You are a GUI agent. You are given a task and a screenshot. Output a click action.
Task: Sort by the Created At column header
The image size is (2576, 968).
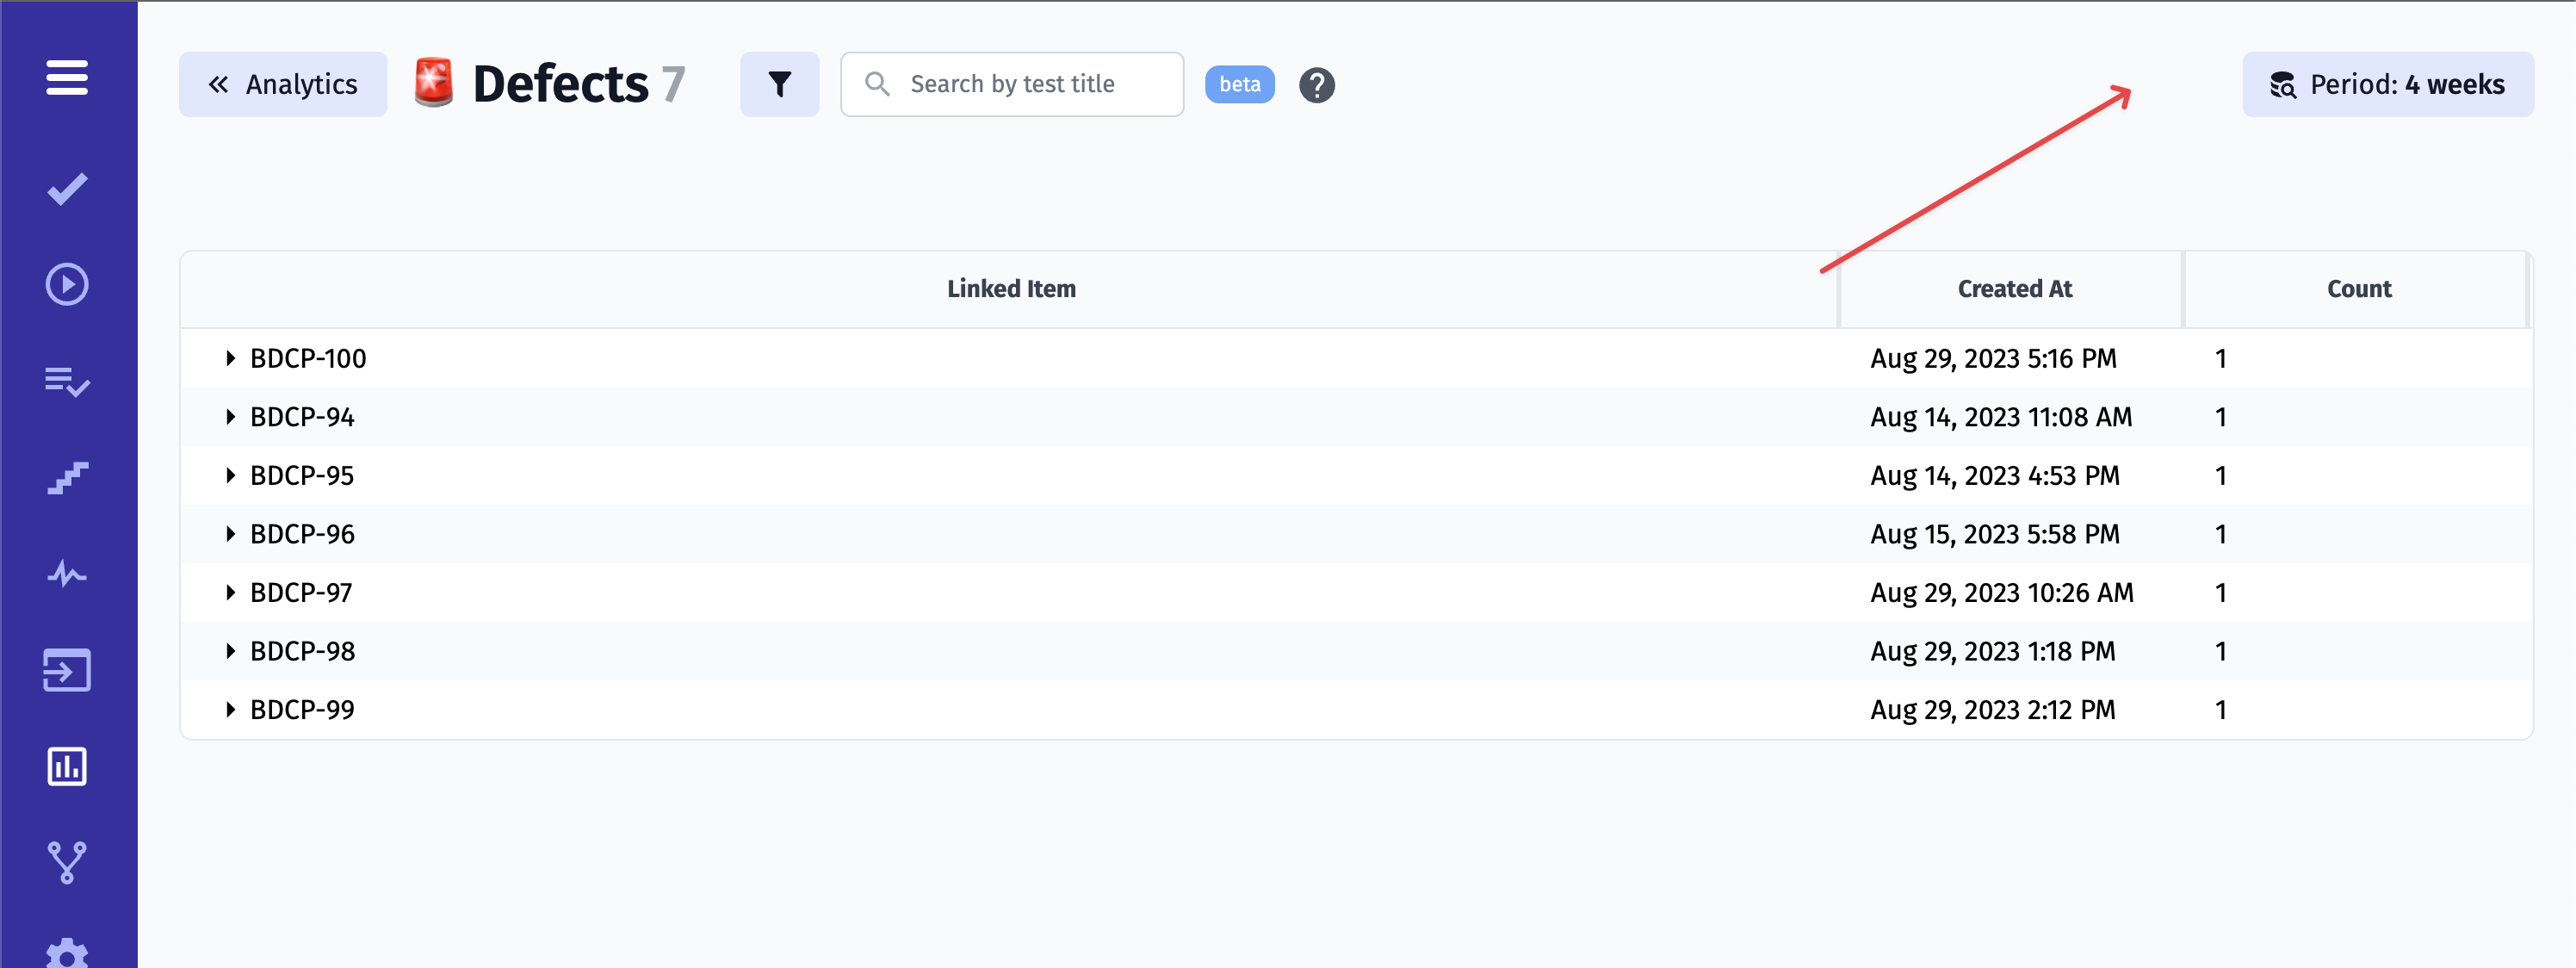(2014, 289)
